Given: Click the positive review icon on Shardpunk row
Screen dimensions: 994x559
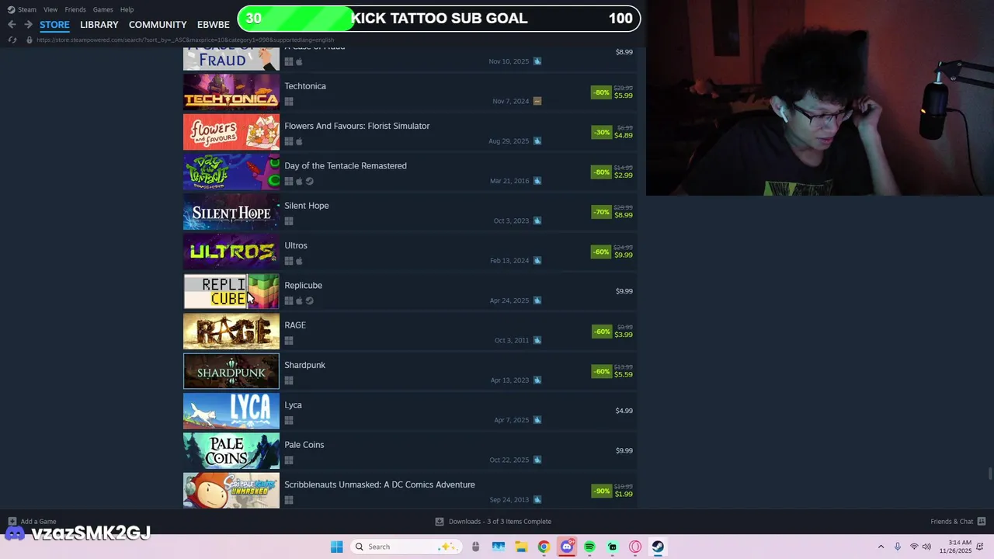Looking at the screenshot, I should point(537,380).
